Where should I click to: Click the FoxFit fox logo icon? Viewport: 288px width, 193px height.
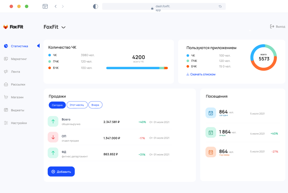point(6,27)
